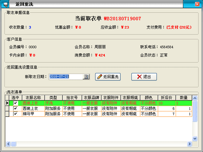Toggle the checkbox for 棉马甲 row
Image resolution: width=203 pixels, height=152 pixels.
16,114
